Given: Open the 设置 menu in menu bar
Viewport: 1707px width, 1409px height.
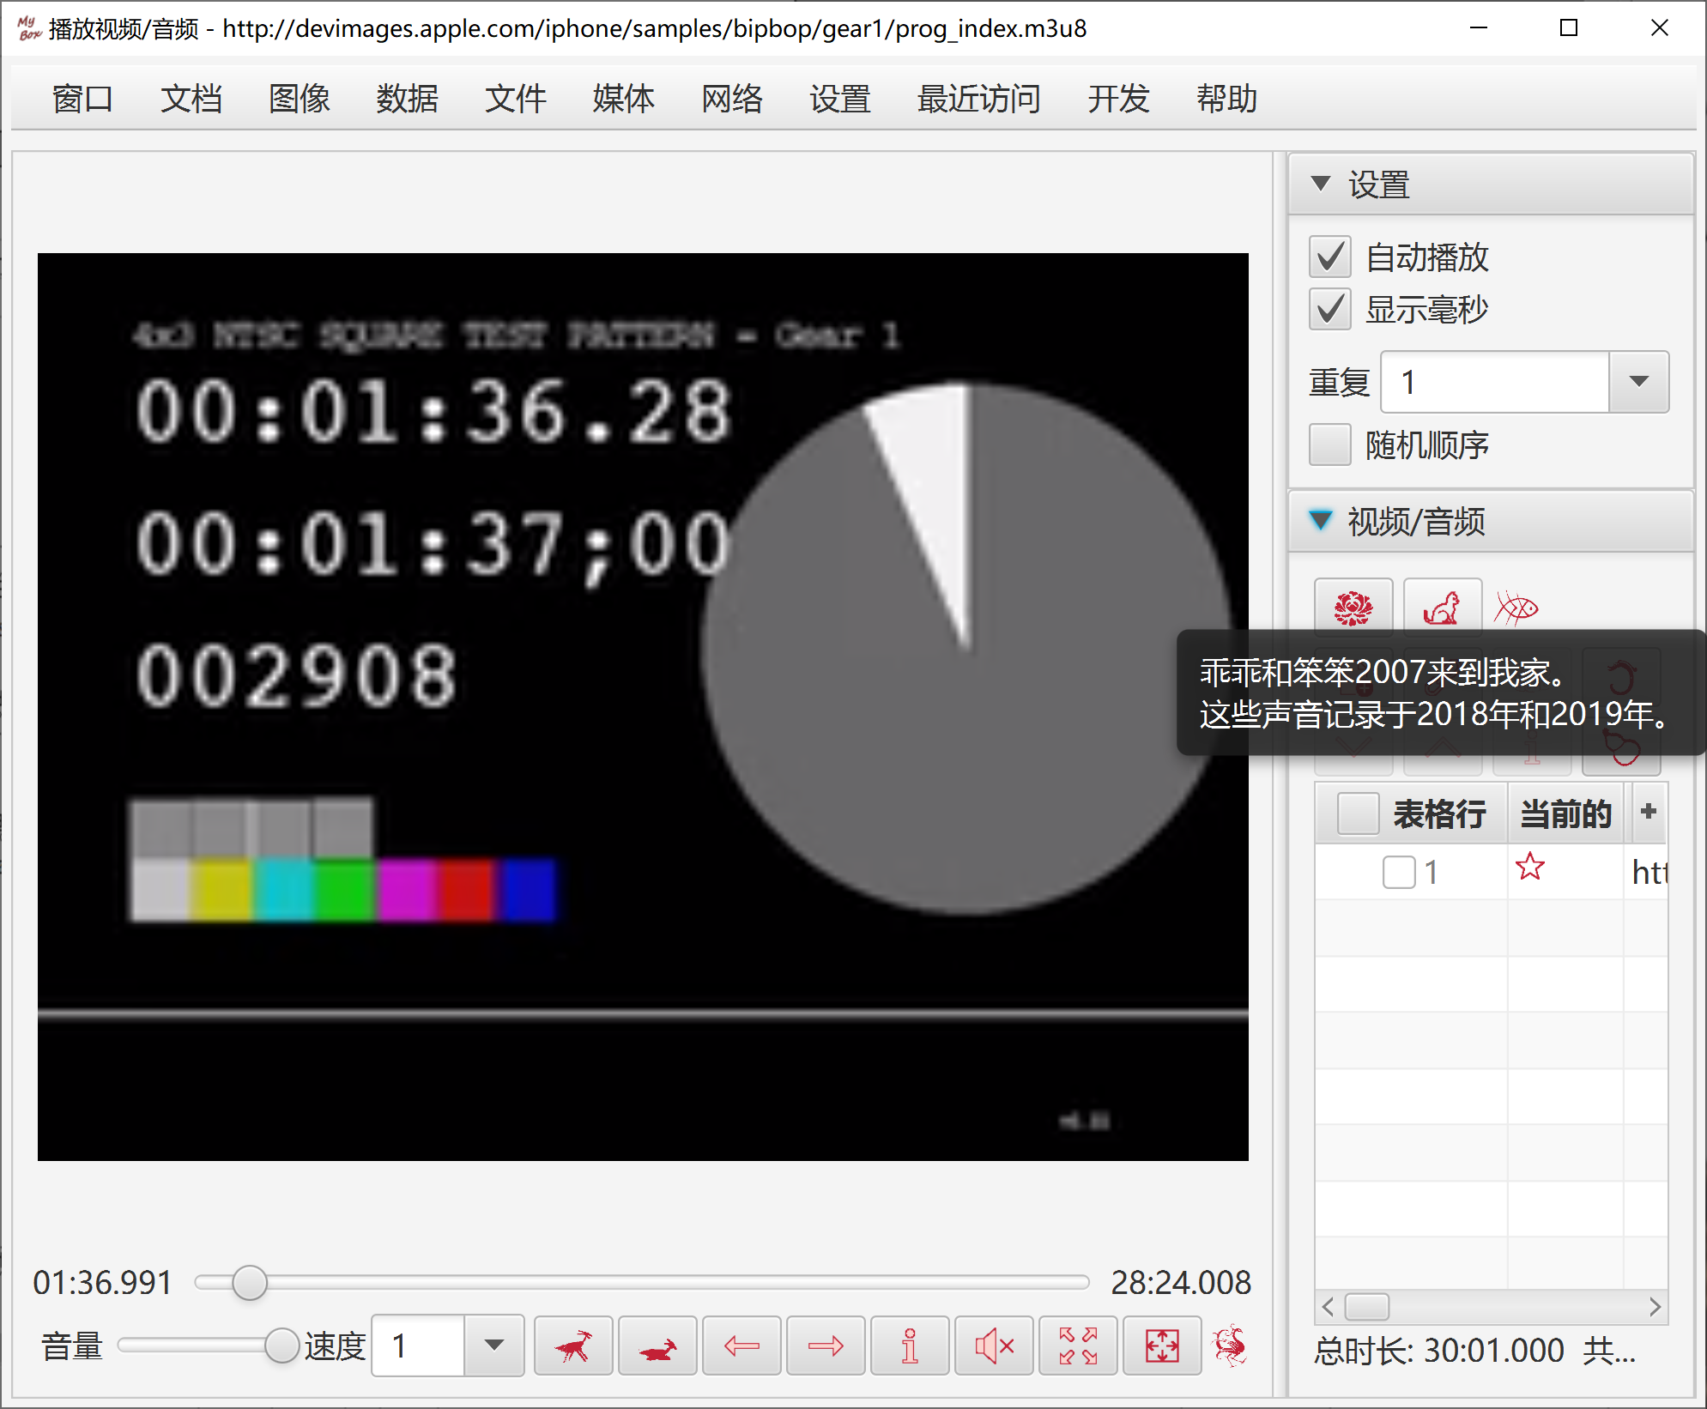Looking at the screenshot, I should pyautogui.click(x=839, y=99).
